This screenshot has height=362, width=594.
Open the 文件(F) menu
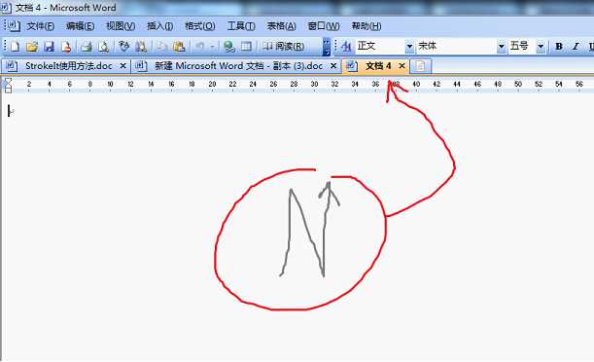tap(41, 26)
